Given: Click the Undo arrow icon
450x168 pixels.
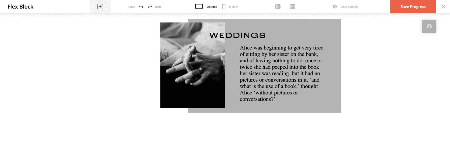Looking at the screenshot, I should click(x=141, y=7).
